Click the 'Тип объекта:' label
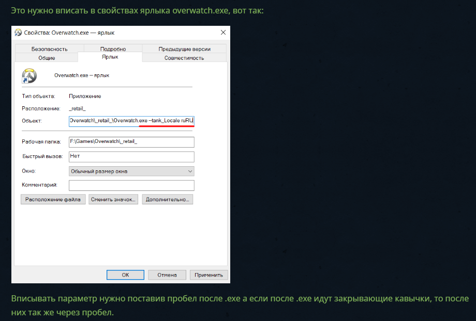This screenshot has width=476, height=321. tap(39, 97)
